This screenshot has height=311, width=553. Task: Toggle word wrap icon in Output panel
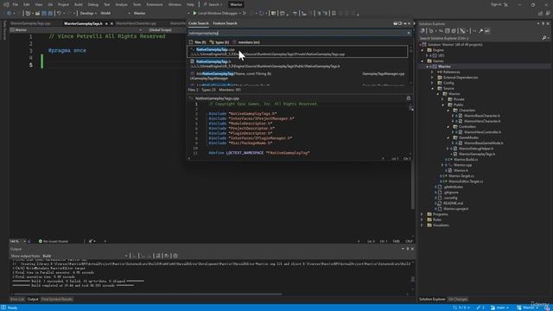(x=167, y=256)
